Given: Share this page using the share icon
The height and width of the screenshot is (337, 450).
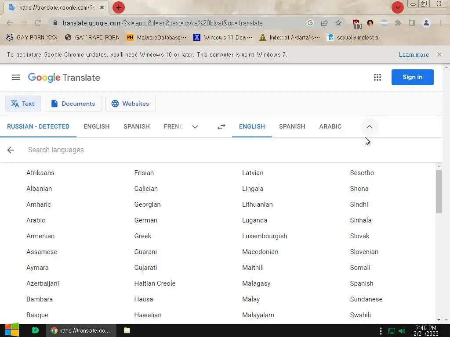Looking at the screenshot, I should (x=324, y=23).
